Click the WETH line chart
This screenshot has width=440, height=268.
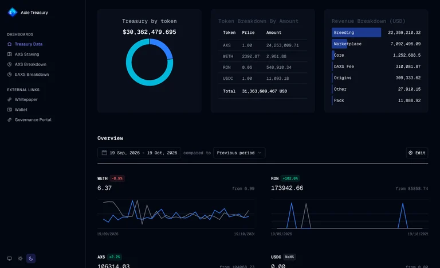[x=176, y=213]
